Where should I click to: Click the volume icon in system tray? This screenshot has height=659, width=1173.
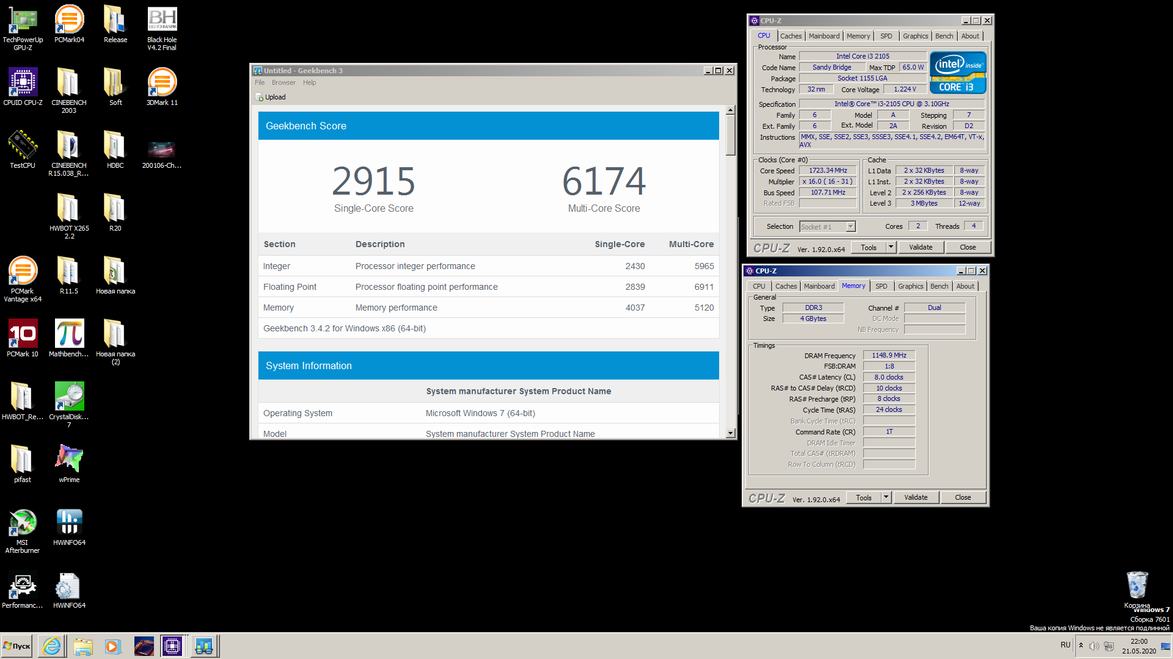pos(1094,646)
